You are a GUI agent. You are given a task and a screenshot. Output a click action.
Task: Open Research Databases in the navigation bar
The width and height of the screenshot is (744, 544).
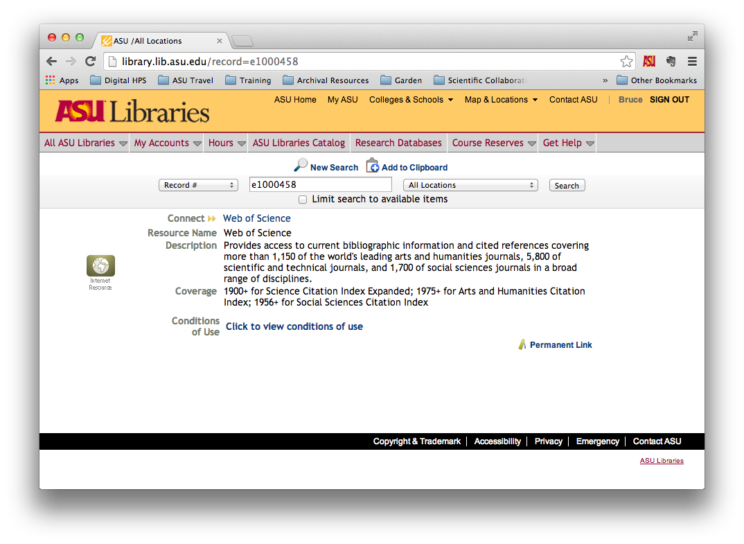[398, 143]
